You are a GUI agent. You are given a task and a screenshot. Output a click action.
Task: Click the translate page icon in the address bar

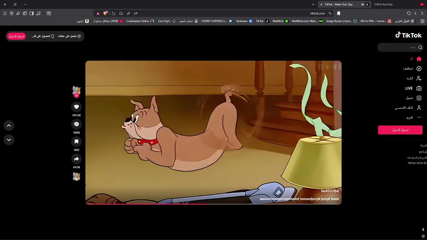click(128, 13)
